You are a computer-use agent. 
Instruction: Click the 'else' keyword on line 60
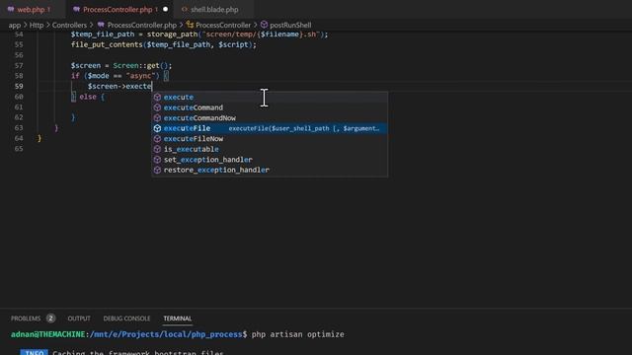click(88, 97)
